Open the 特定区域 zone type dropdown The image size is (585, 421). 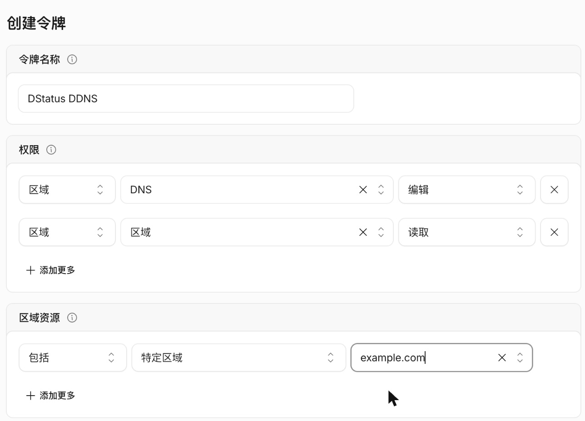coord(239,357)
